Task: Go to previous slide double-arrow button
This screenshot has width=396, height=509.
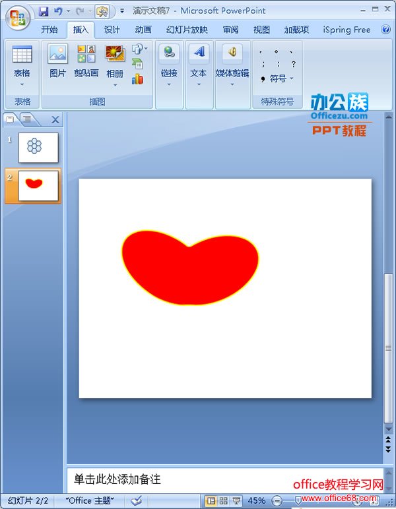Action: [389, 440]
